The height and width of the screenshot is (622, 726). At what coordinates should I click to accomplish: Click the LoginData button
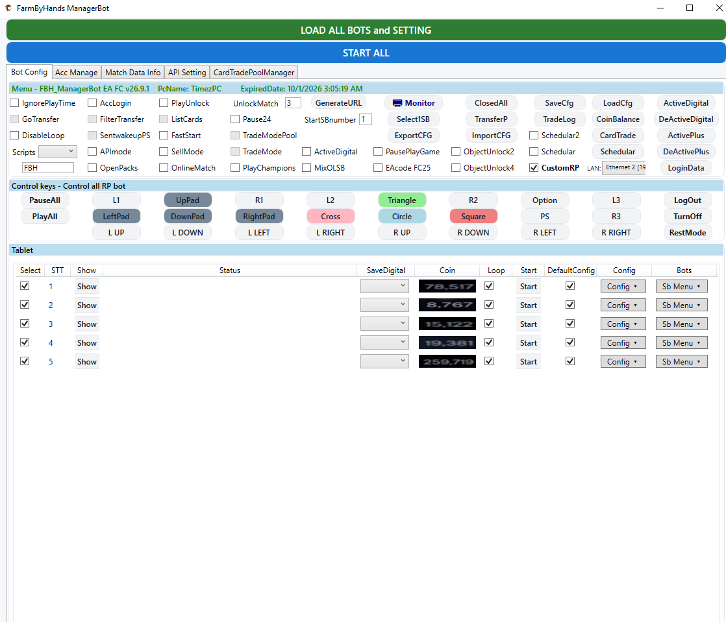click(x=686, y=168)
